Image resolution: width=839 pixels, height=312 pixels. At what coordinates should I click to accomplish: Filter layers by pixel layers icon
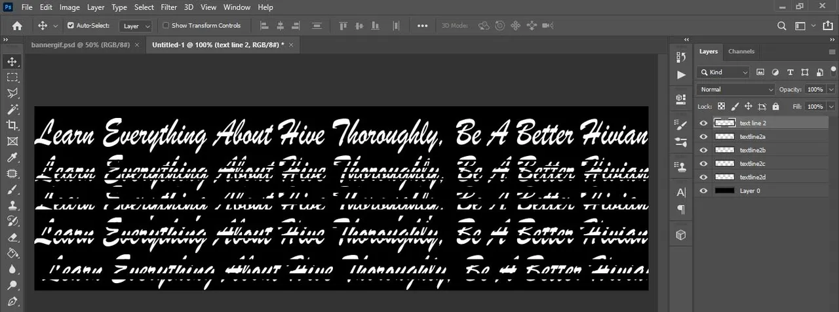[760, 72]
